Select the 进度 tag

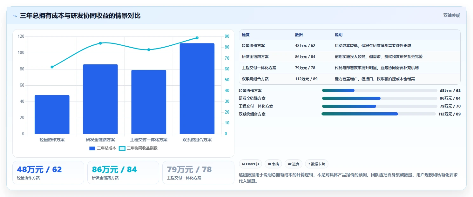(294, 164)
